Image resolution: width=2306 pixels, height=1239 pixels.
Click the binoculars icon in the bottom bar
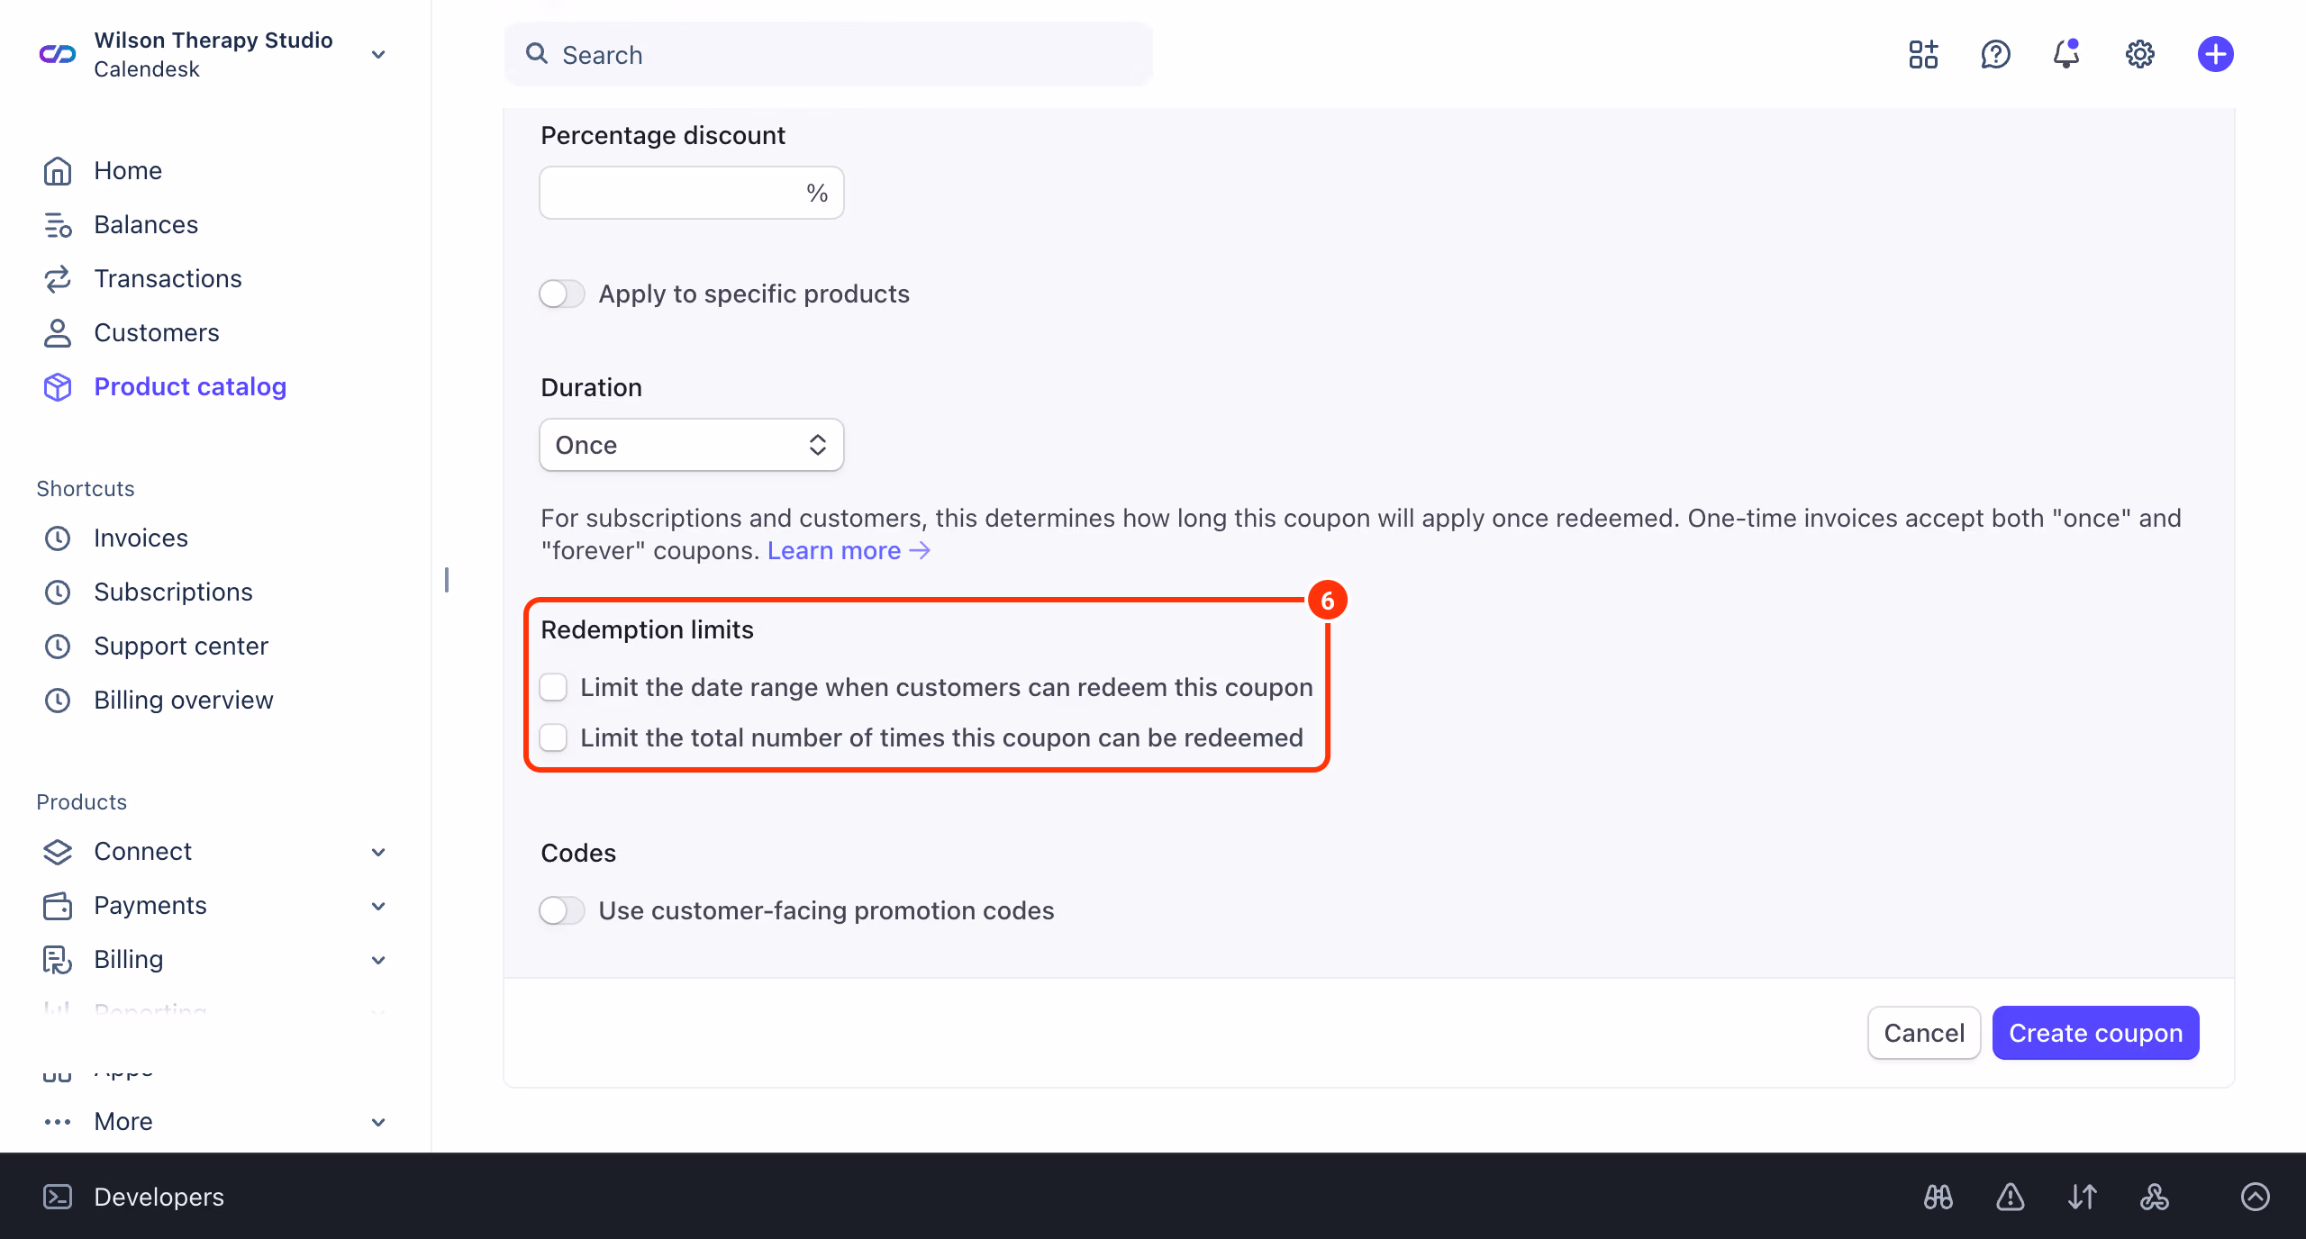click(x=1938, y=1197)
